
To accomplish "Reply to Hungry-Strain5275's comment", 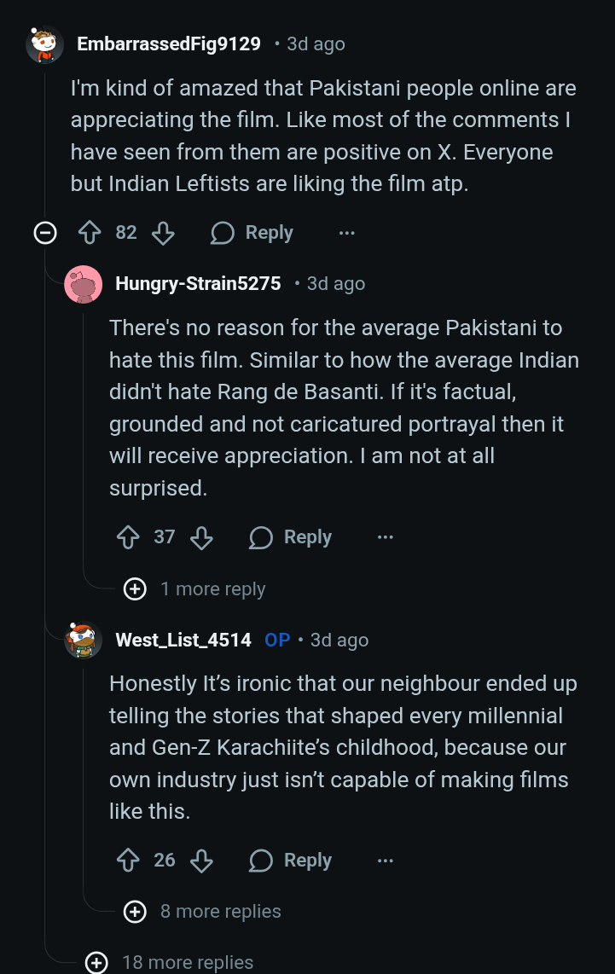I will (x=291, y=537).
